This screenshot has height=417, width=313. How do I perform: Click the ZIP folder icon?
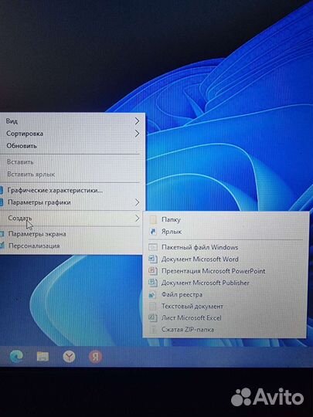pos(153,329)
